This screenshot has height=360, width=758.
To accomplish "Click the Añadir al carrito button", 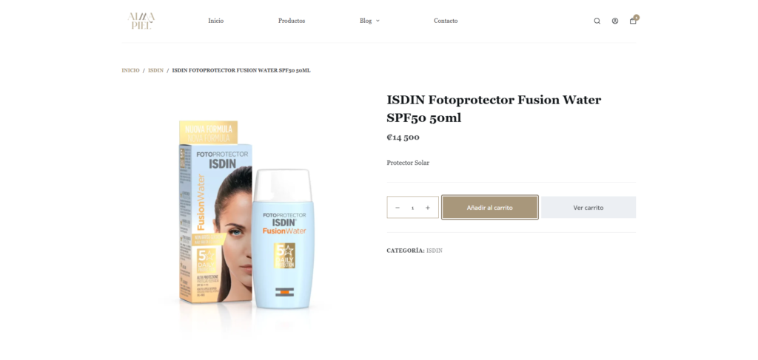I will click(490, 208).
